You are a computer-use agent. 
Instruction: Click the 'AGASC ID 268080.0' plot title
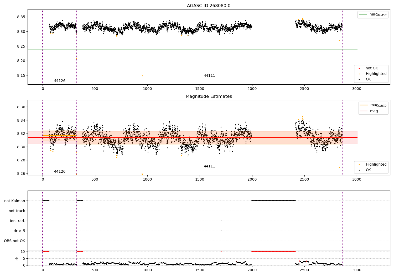coord(209,6)
